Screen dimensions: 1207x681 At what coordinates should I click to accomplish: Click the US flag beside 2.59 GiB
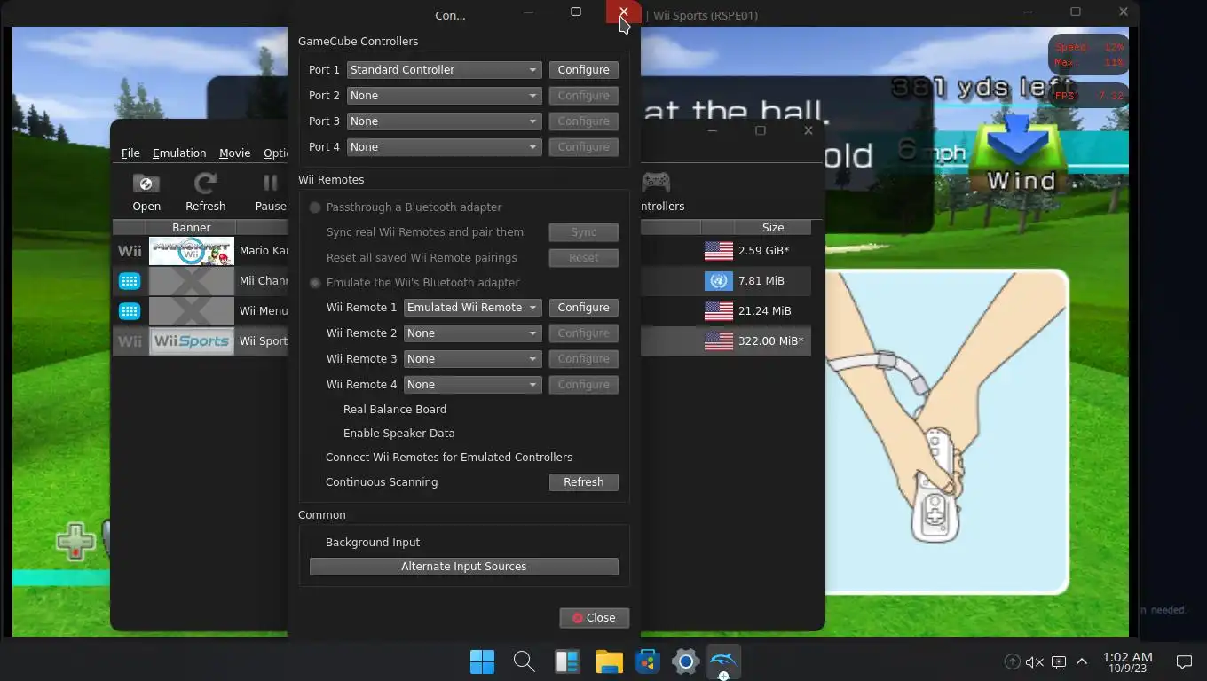(718, 251)
